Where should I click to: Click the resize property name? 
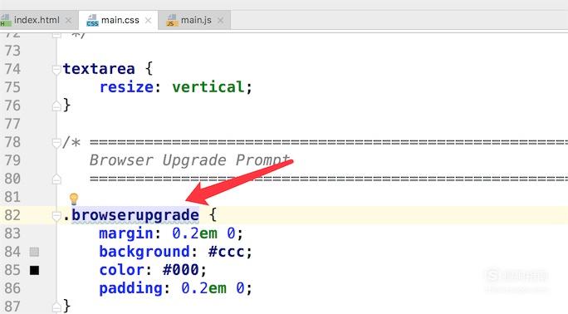pos(126,87)
